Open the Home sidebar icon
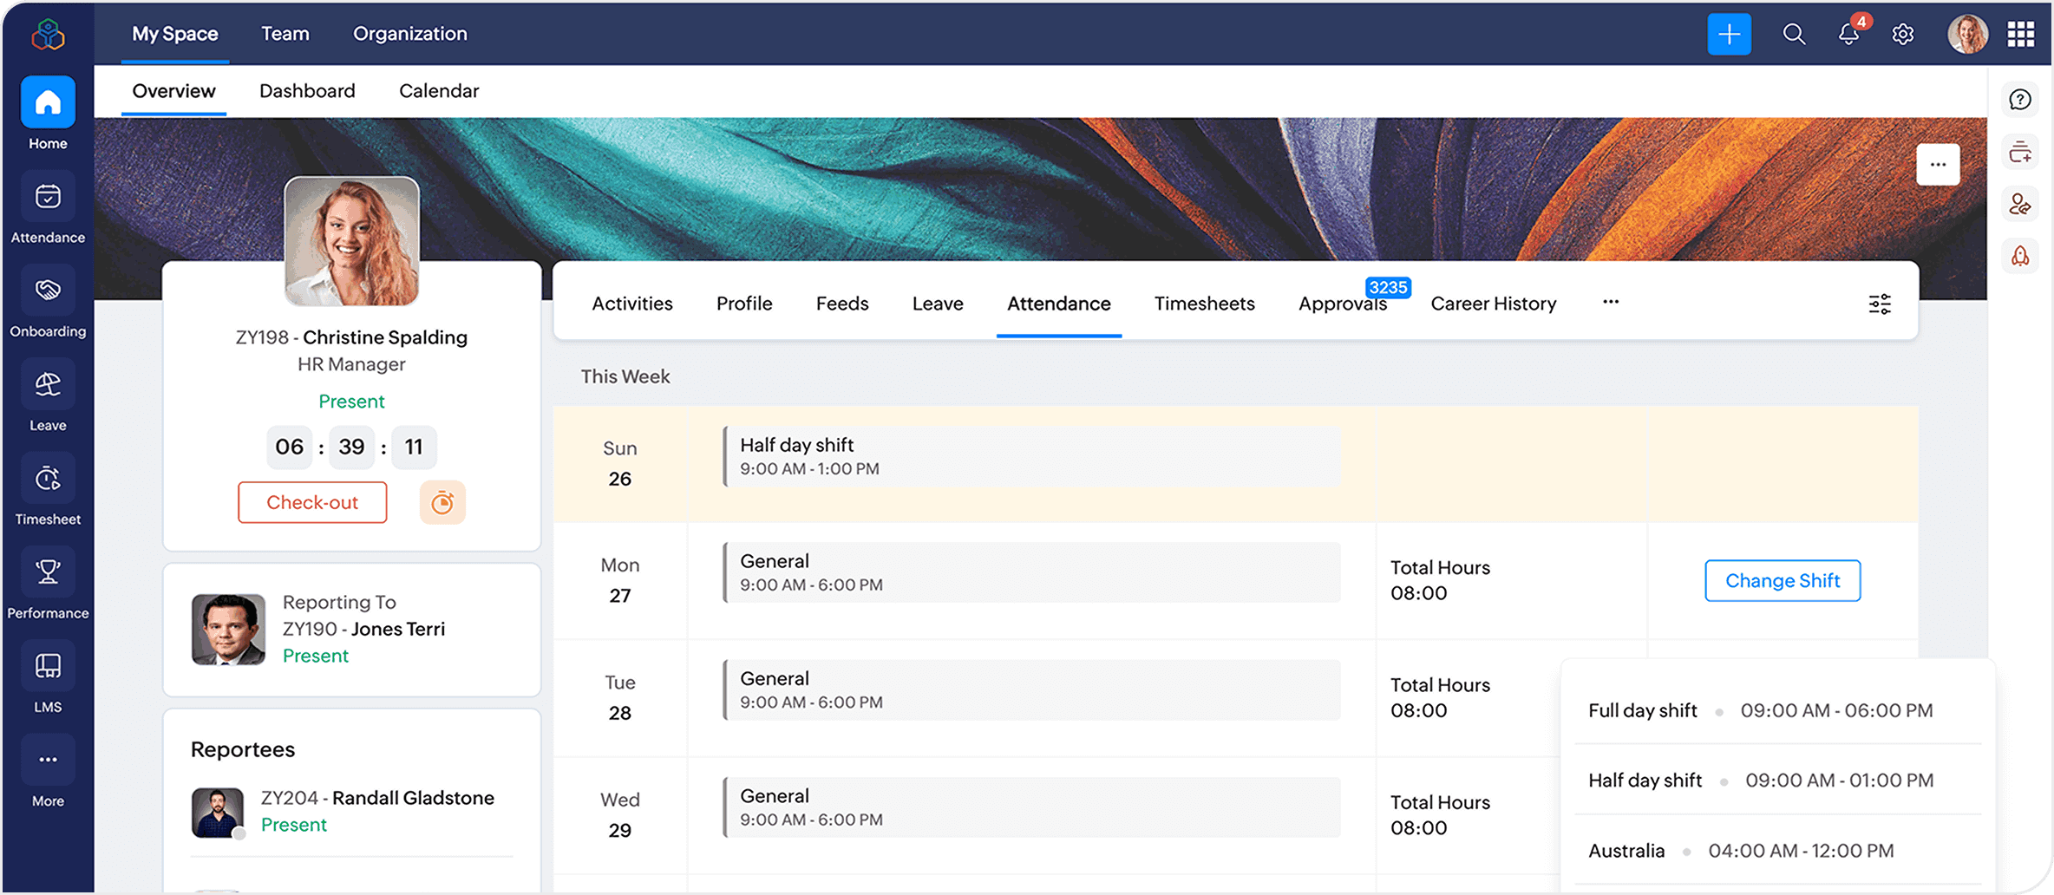The width and height of the screenshot is (2054, 895). [x=48, y=103]
